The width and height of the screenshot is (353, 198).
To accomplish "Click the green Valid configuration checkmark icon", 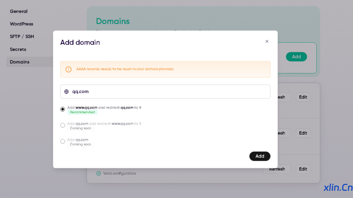I will [99, 173].
